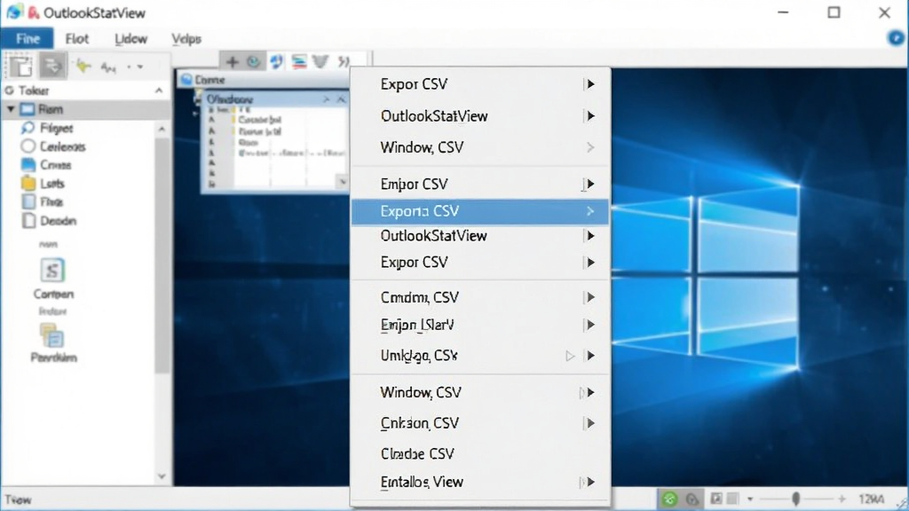Click the plus icon in the top toolbar
The height and width of the screenshot is (511, 909).
(x=232, y=61)
